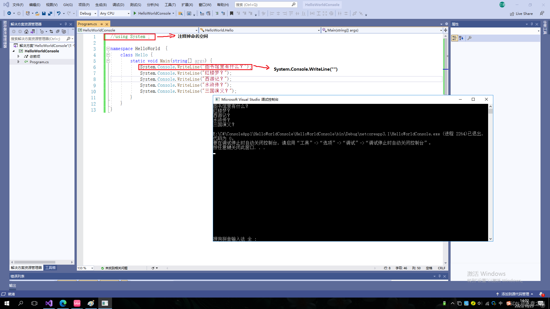Open editor tab settings gear icon
This screenshot has width=550, height=309.
click(446, 24)
